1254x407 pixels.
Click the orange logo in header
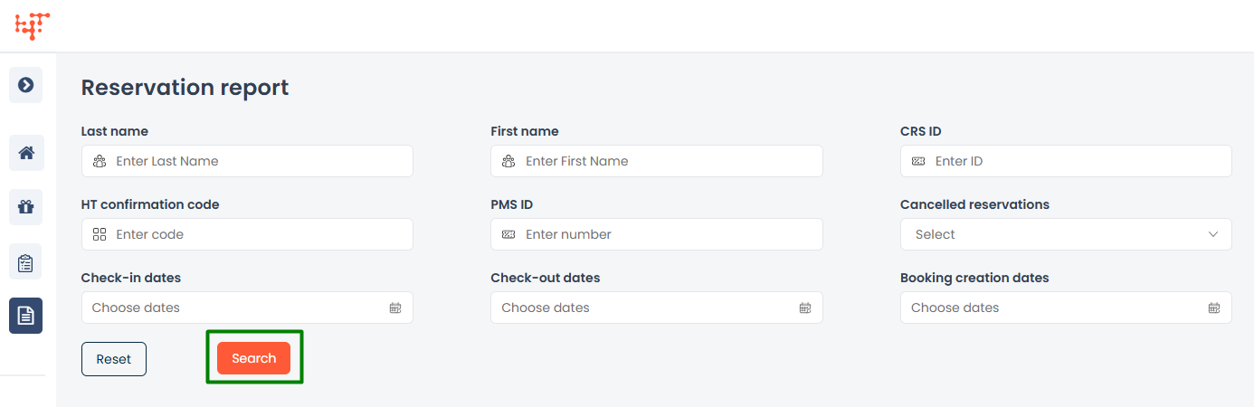[33, 26]
